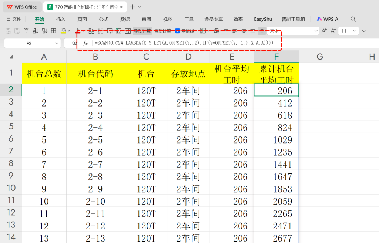The height and width of the screenshot is (243, 379).
Task: Open the name box dropdown arrow
Action: click(57, 43)
